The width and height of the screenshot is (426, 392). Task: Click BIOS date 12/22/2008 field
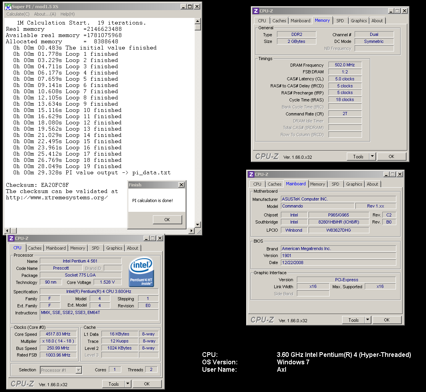click(339, 263)
